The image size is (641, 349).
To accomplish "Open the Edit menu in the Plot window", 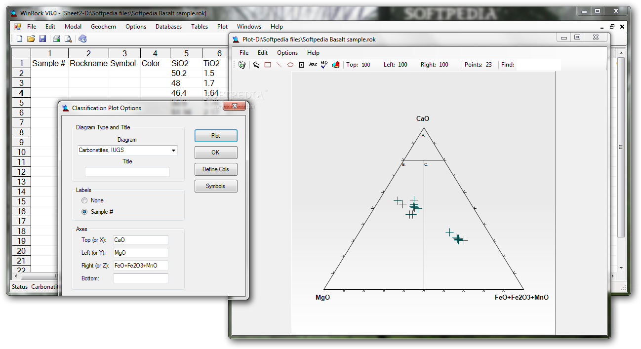I will (263, 53).
